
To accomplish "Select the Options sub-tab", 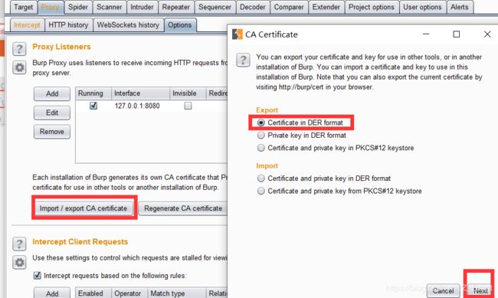I will (180, 25).
